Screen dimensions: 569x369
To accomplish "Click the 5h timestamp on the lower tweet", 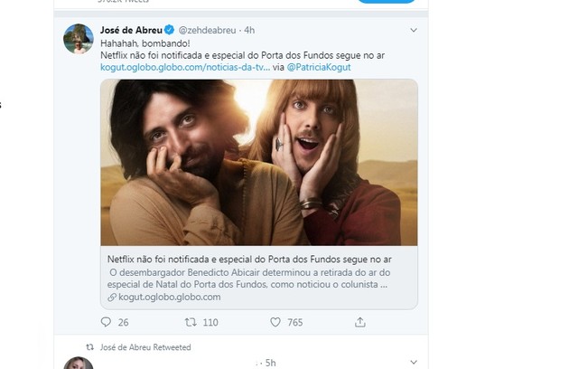I will pos(271,363).
